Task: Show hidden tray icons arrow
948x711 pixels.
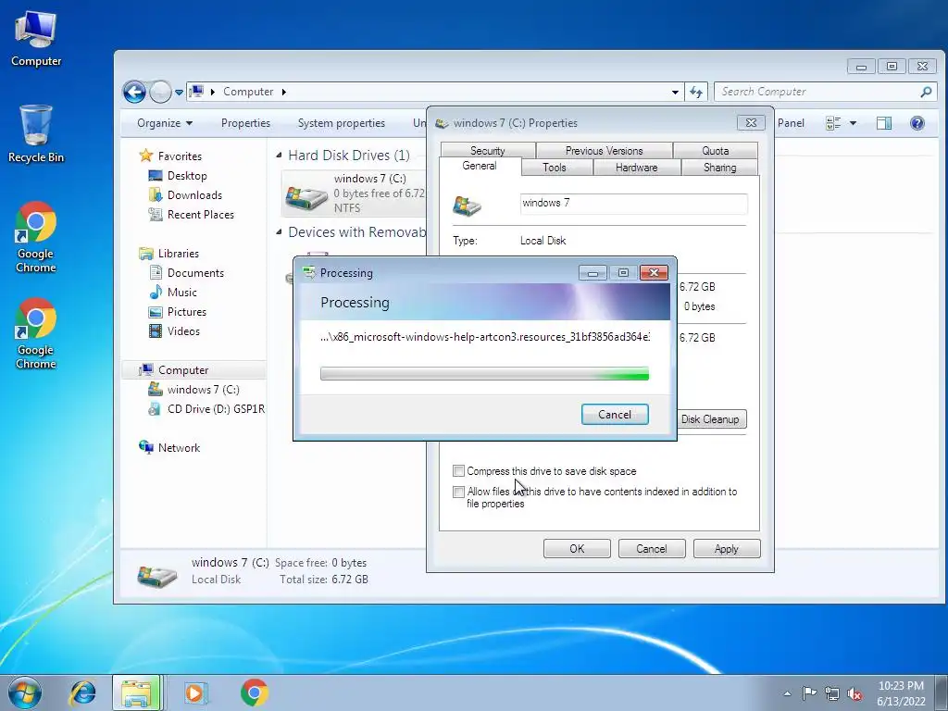Action: pos(787,693)
